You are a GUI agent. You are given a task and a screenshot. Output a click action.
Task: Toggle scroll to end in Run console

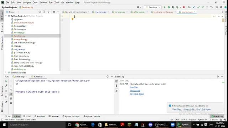(x=11, y=94)
